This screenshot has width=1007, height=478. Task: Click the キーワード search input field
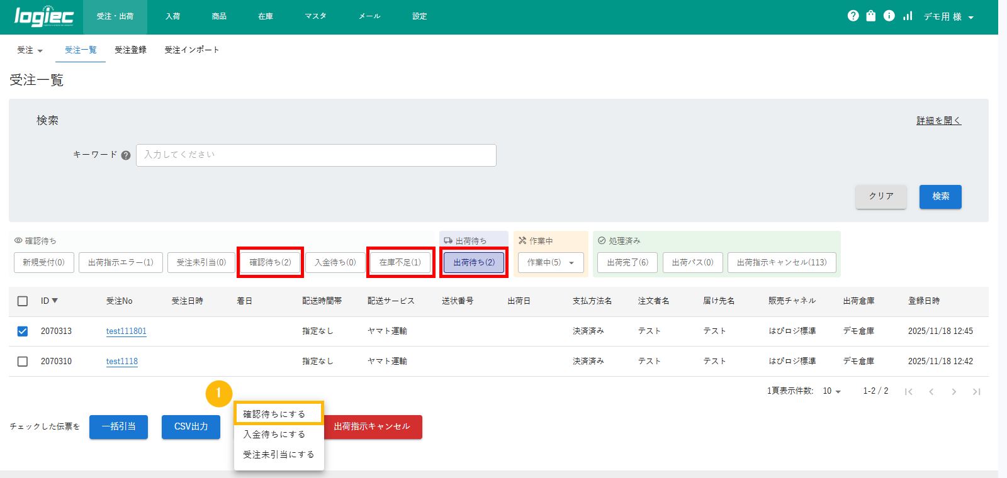316,155
